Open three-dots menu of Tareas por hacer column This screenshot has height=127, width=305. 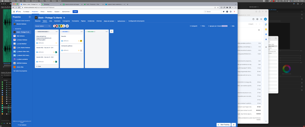click(56, 31)
